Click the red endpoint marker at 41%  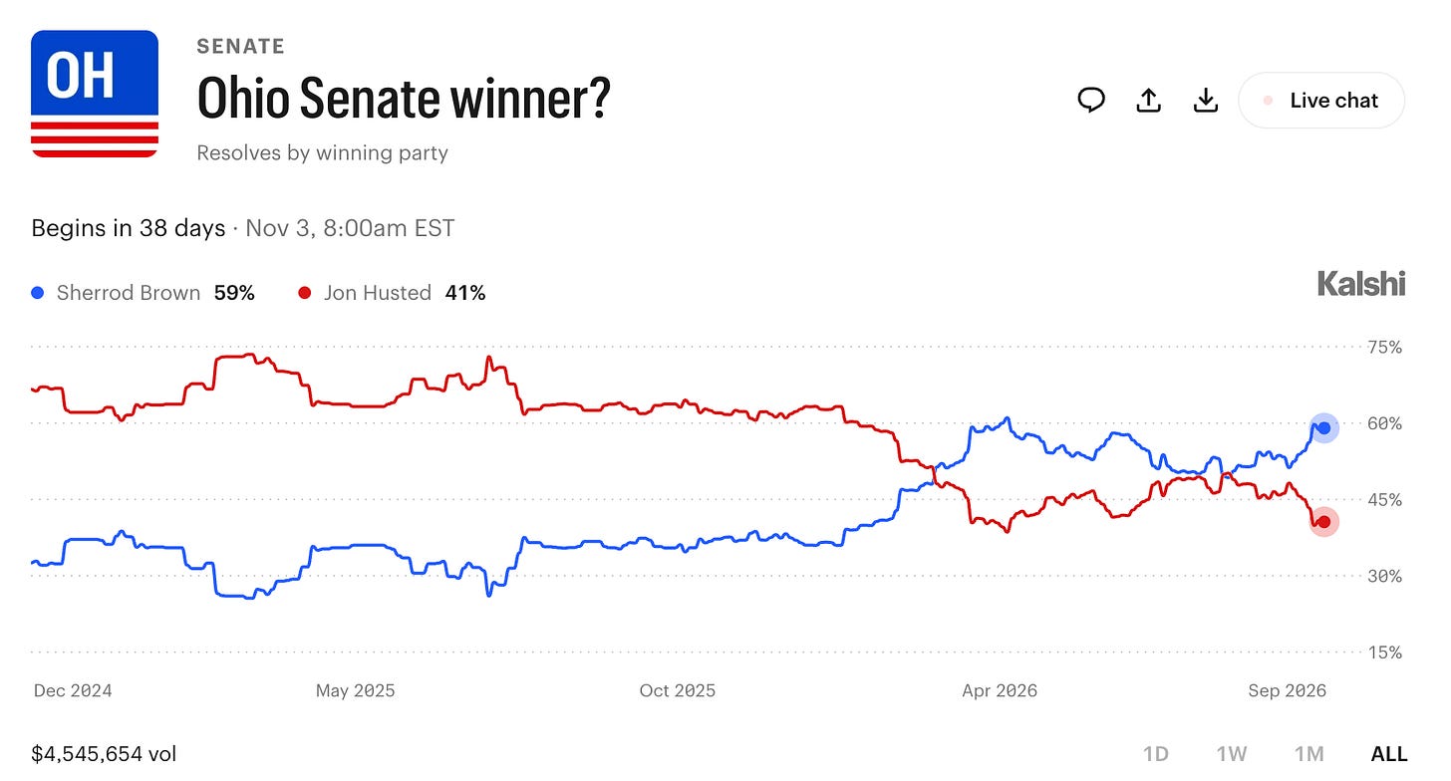click(x=1323, y=522)
